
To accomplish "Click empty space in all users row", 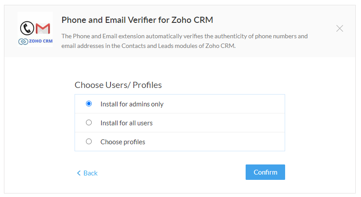I will tap(219, 123).
